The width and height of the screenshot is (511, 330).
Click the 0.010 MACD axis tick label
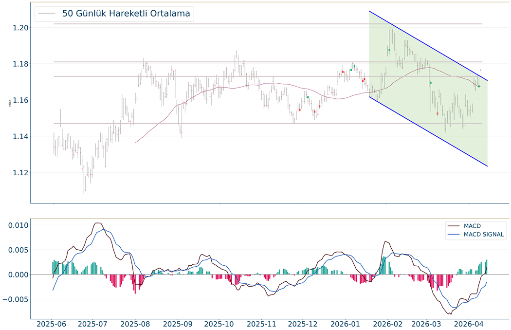17,225
